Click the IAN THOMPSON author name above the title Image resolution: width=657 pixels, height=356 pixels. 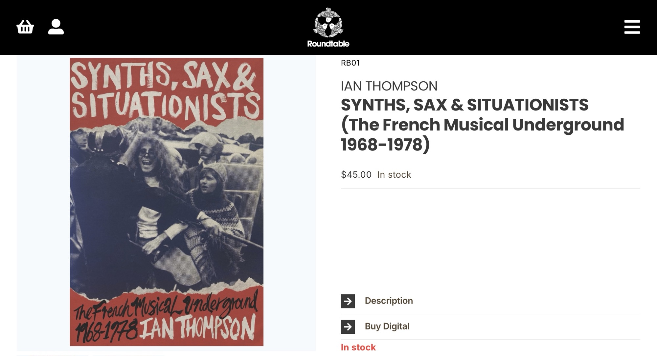(389, 86)
